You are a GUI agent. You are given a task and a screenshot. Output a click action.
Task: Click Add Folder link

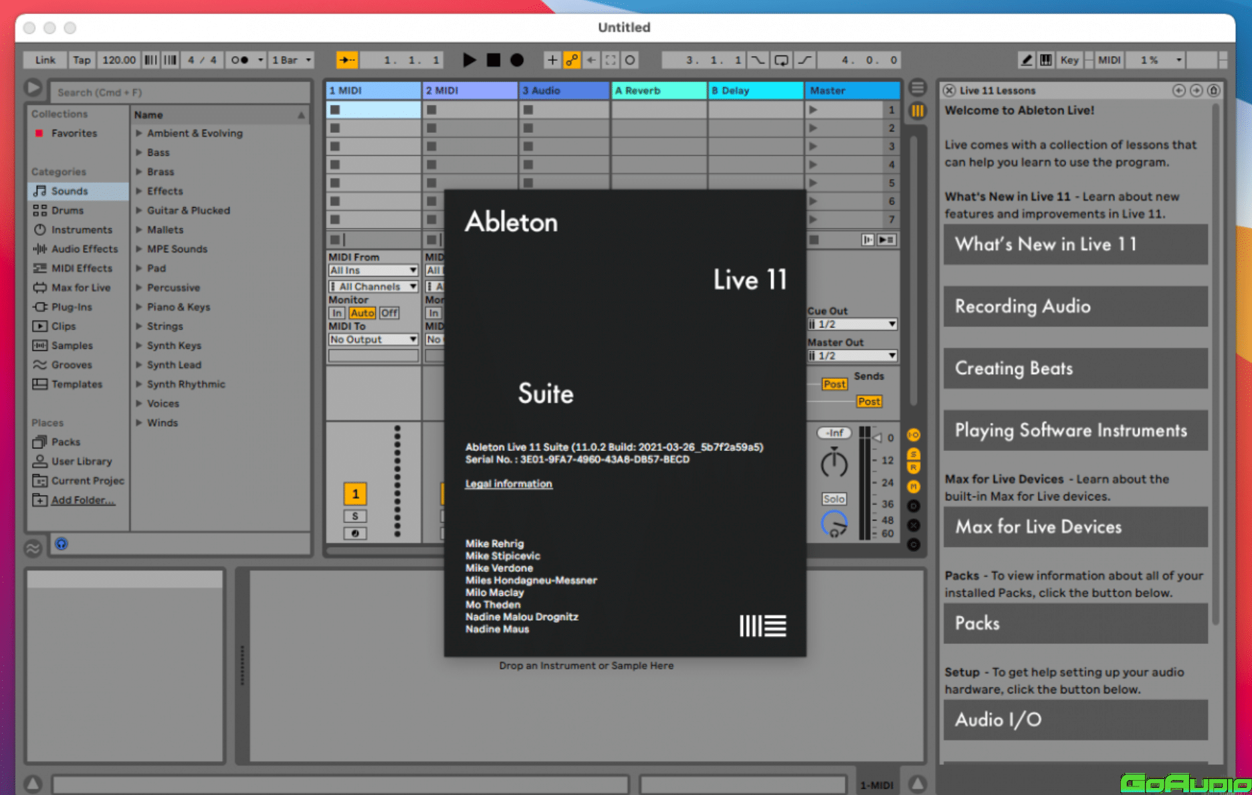(83, 500)
